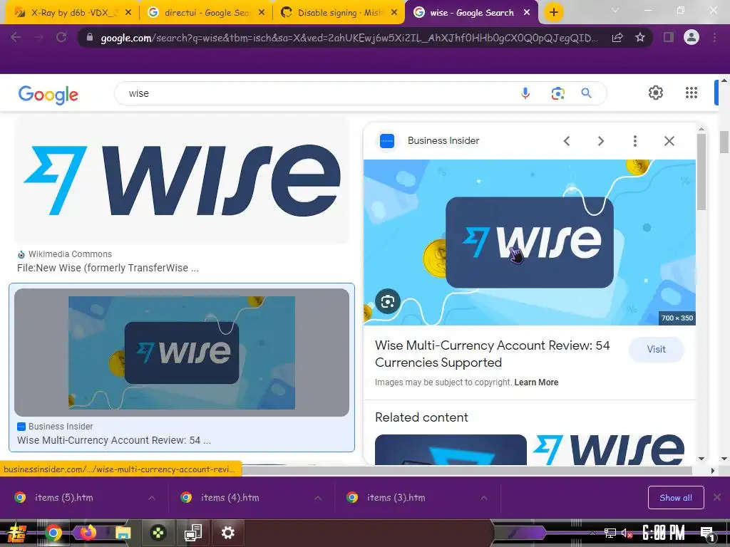Close the image preview panel
Image resolution: width=730 pixels, height=547 pixels.
click(x=669, y=141)
